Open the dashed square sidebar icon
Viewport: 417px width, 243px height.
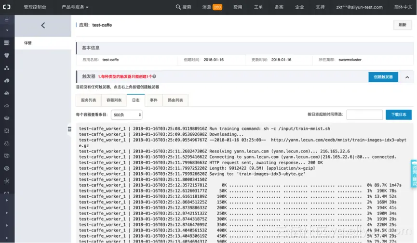tap(7, 131)
